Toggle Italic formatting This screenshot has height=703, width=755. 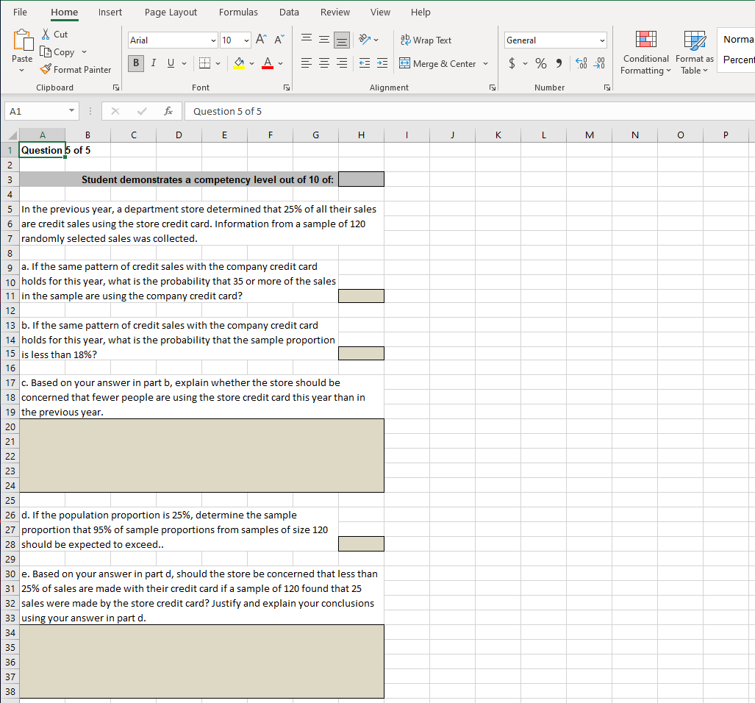point(153,63)
